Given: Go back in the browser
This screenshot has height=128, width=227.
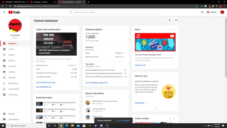Looking at the screenshot, I should coord(2,6).
